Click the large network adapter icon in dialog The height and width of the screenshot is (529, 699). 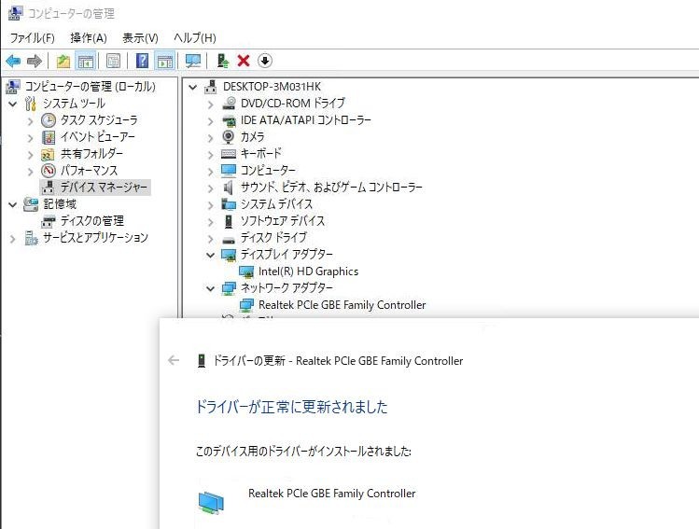(211, 502)
